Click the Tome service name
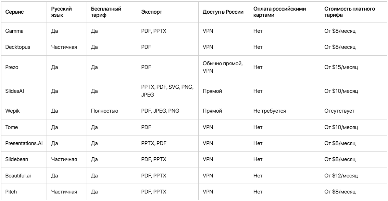 pos(12,127)
